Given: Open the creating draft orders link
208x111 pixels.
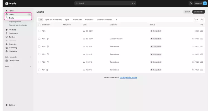Looking at the screenshot, I should click(x=129, y=78).
